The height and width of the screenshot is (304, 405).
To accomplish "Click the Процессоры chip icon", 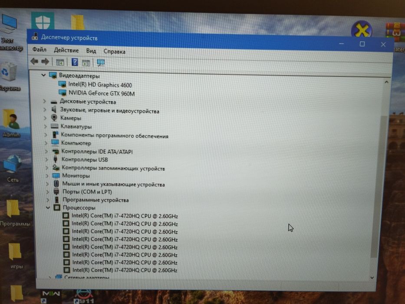I will click(x=57, y=207).
